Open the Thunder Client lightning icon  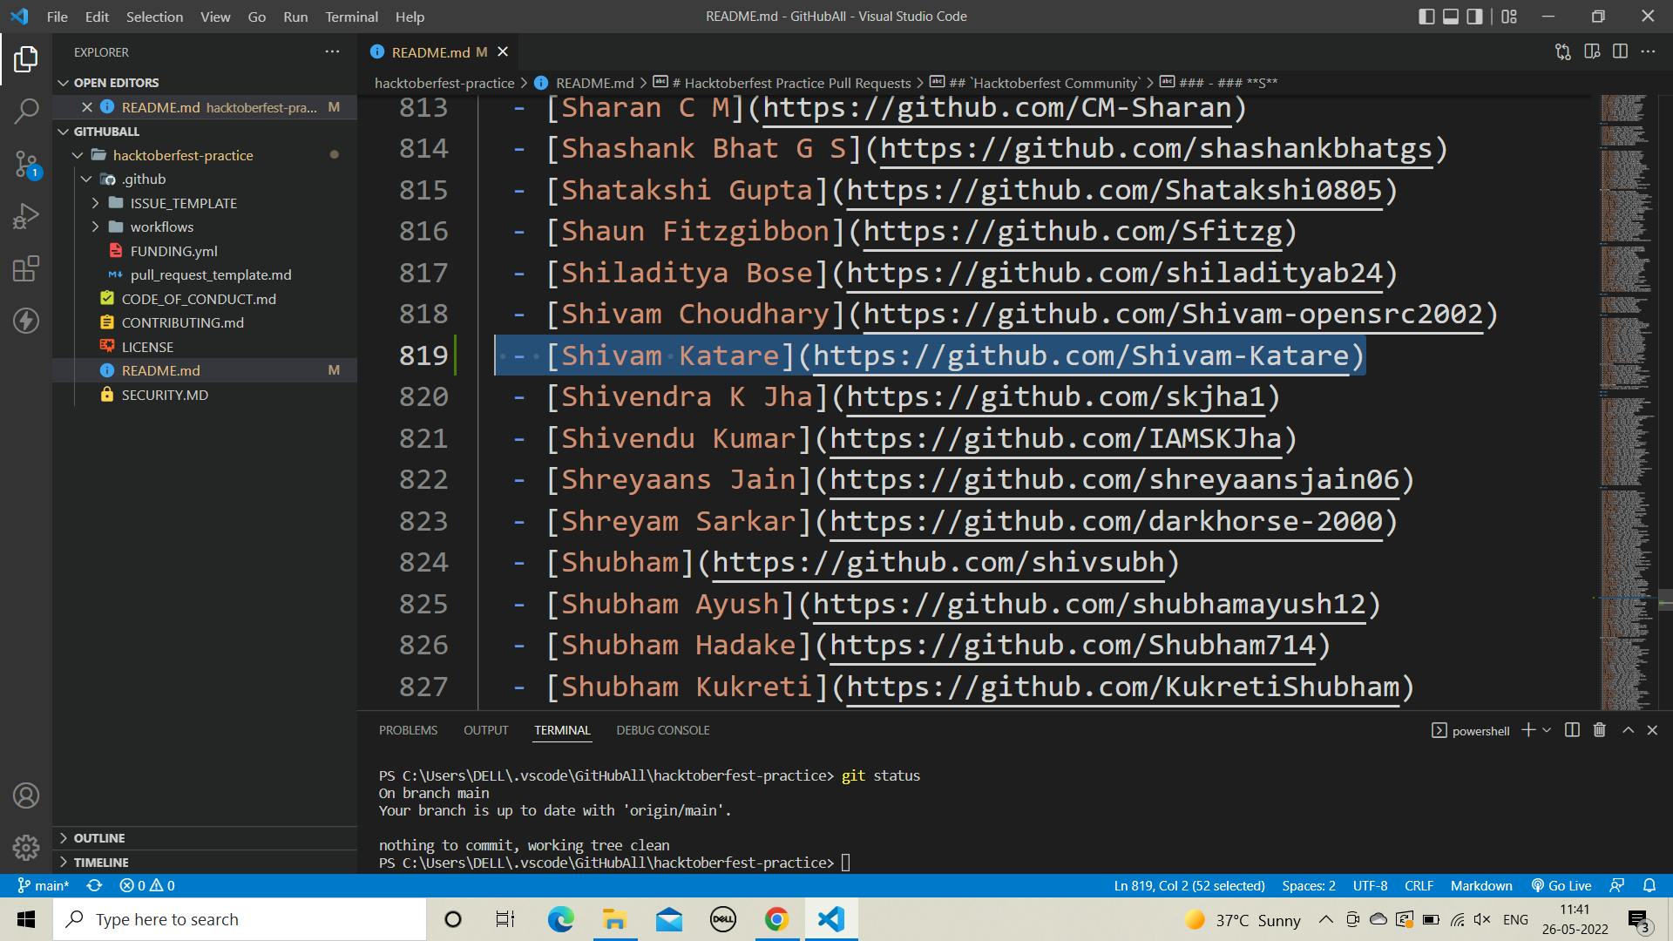coord(26,321)
